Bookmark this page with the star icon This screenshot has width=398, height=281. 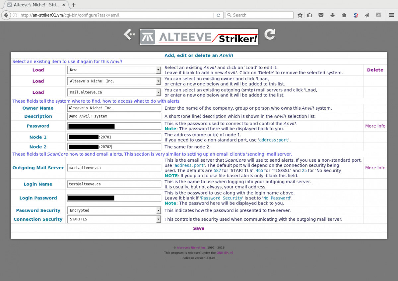[x=300, y=15]
